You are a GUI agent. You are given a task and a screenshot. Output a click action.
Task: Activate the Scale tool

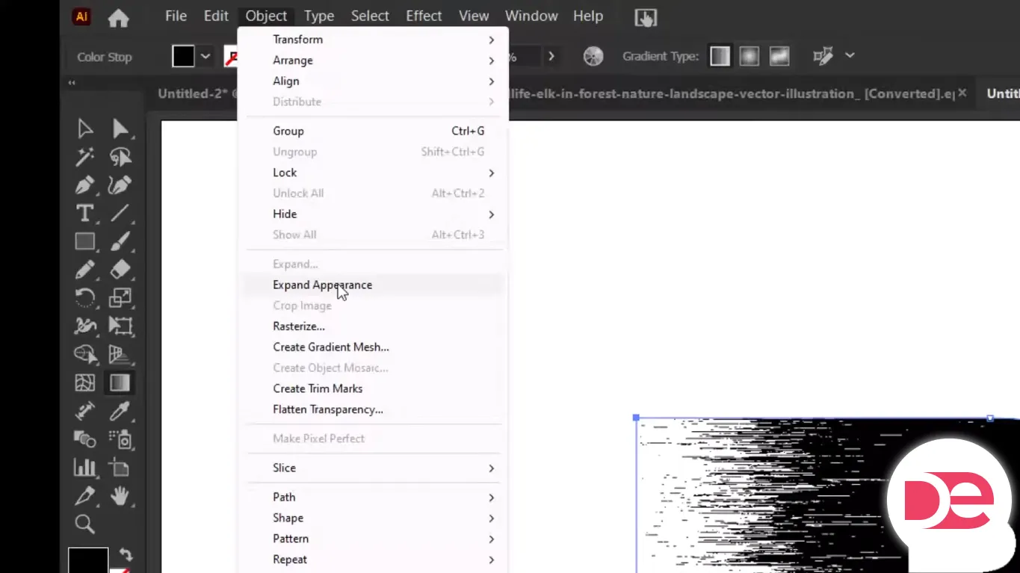click(x=120, y=298)
